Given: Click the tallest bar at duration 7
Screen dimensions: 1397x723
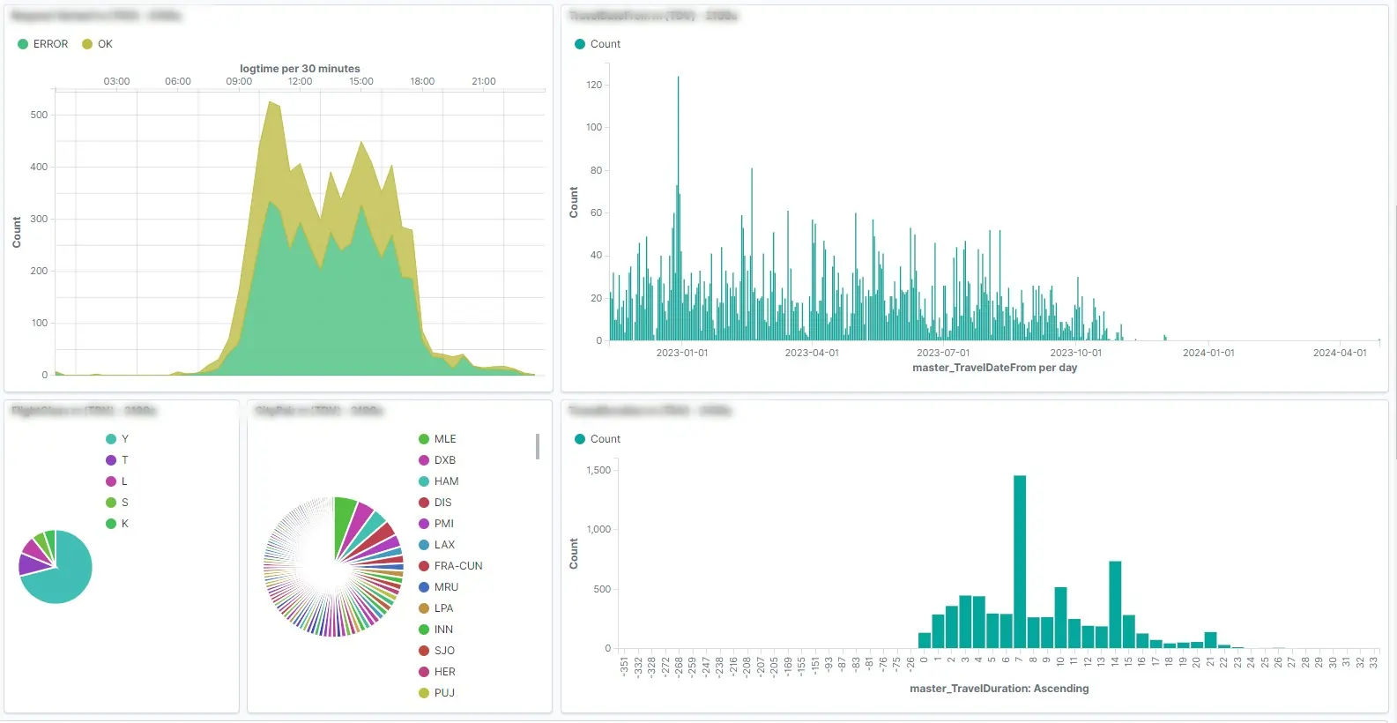Looking at the screenshot, I should point(1020,562).
